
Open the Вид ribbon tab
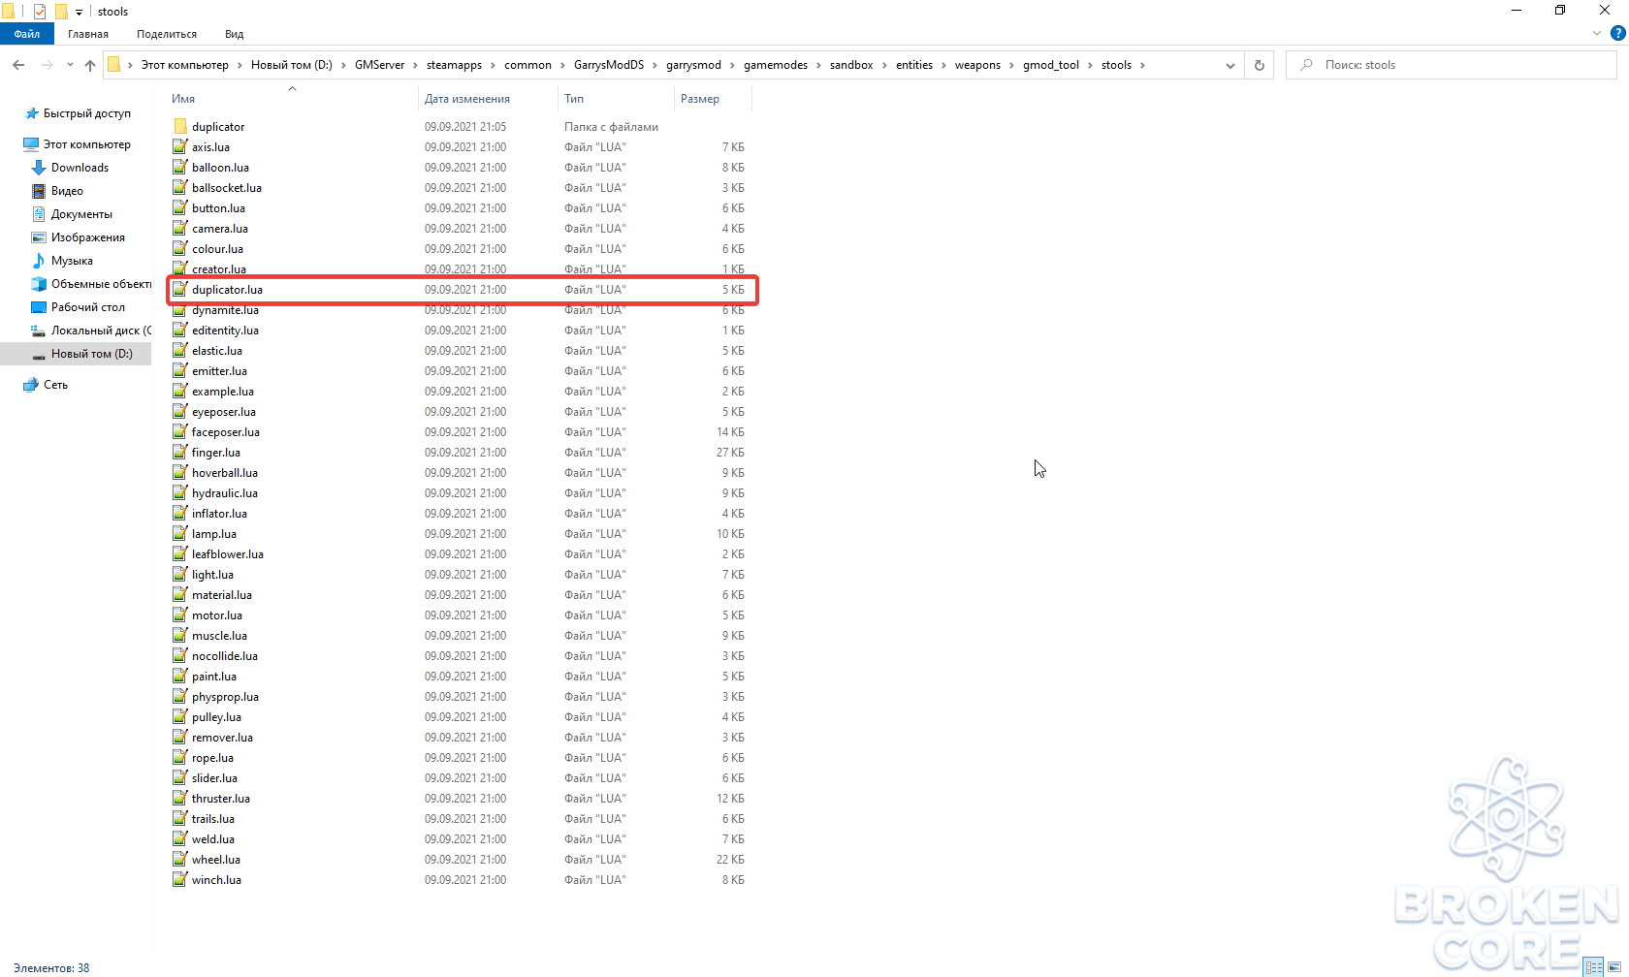coord(235,34)
